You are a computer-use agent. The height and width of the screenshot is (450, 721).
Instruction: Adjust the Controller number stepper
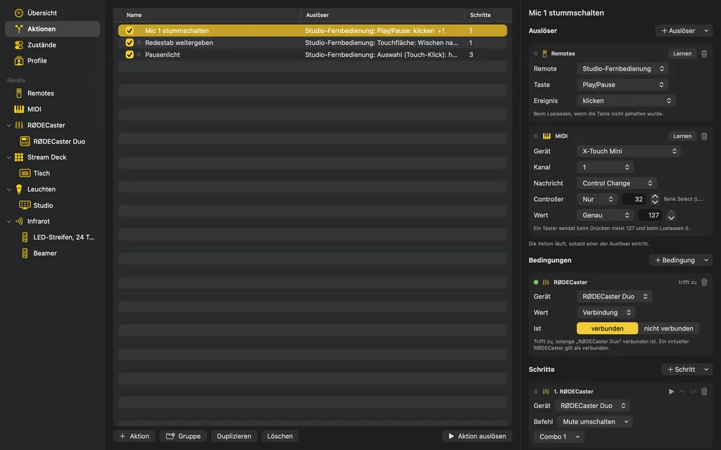coord(655,199)
